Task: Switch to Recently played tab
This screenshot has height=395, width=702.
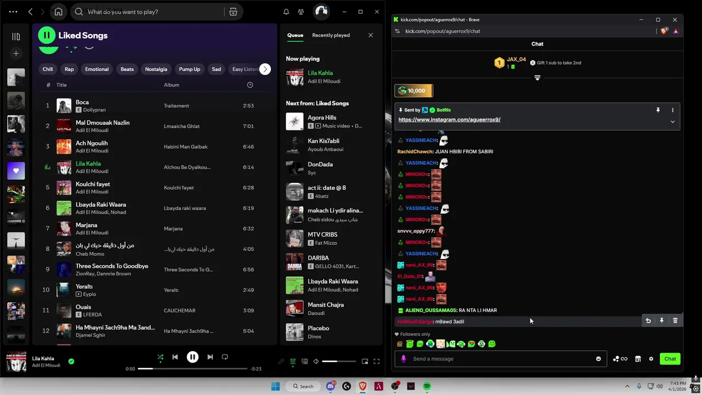Action: pos(331,35)
